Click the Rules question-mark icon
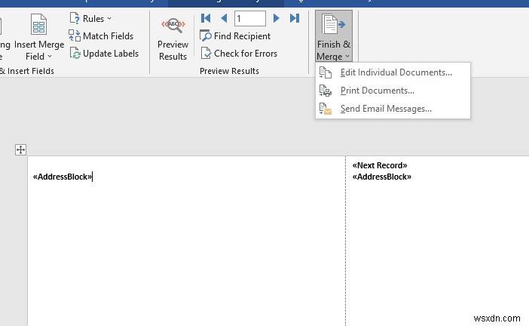 (x=74, y=18)
